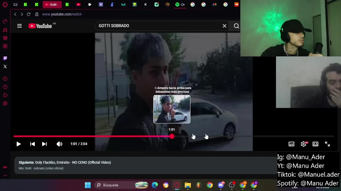Launch Microsoft Edge from the taskbar

pyautogui.click(x=155, y=185)
